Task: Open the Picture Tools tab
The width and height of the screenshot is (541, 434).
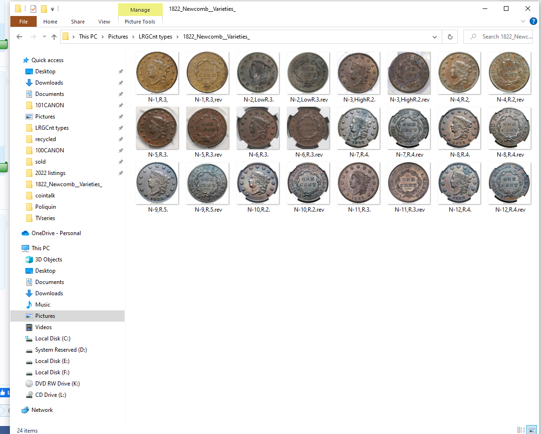Action: pyautogui.click(x=140, y=22)
